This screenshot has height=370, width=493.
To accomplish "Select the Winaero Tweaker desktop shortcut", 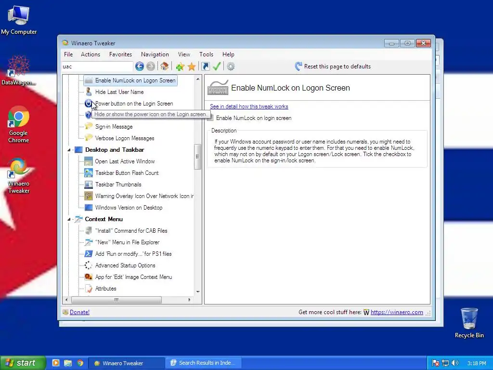I will click(x=19, y=175).
